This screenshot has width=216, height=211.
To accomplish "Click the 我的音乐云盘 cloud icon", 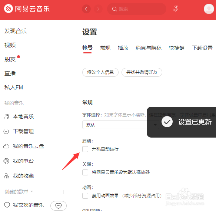I will 6,146.
